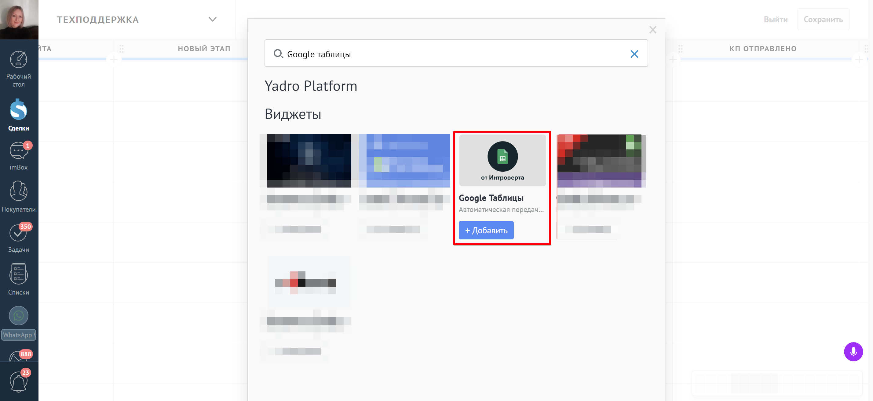Clear the search field with blue X

click(x=634, y=54)
